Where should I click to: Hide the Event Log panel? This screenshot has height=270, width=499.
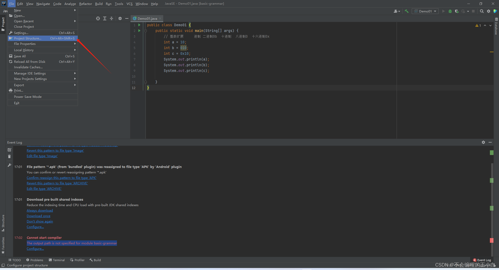pyautogui.click(x=490, y=142)
